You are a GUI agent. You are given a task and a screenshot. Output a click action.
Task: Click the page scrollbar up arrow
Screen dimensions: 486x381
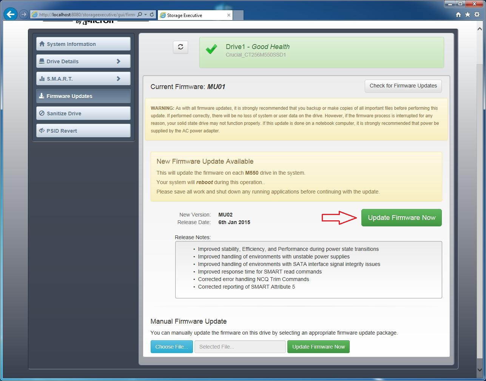point(480,29)
